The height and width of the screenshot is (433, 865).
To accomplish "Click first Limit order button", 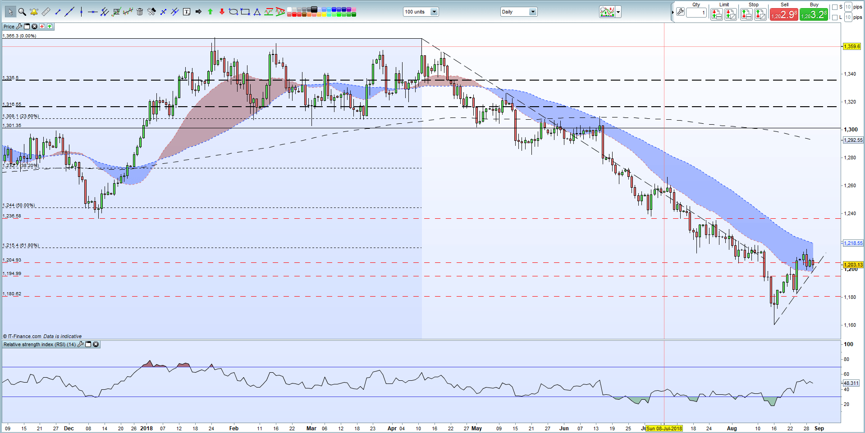I will (717, 14).
